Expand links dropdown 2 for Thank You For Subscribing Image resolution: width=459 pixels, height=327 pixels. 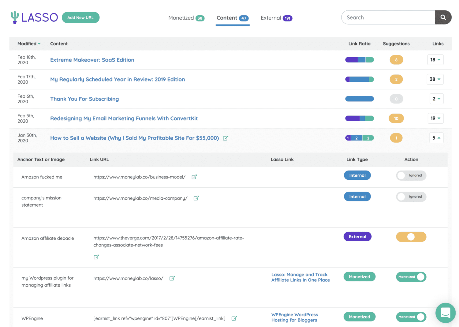coord(436,99)
